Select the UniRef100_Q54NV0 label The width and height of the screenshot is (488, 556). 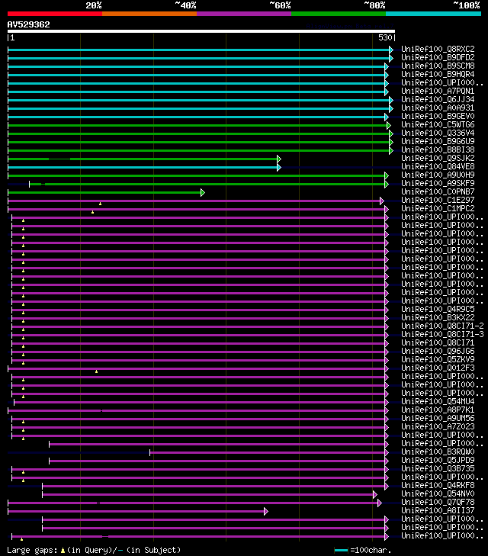pos(438,494)
